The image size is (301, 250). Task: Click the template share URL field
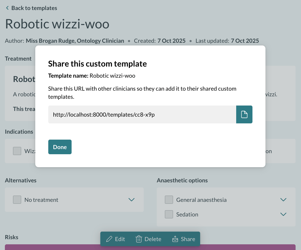coord(141,114)
